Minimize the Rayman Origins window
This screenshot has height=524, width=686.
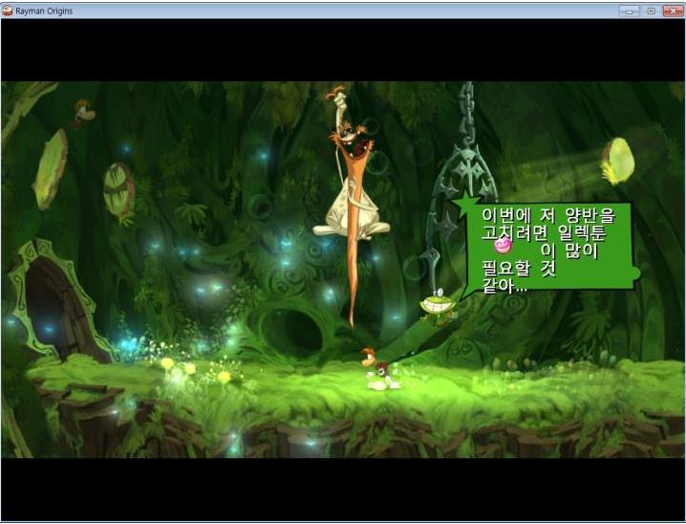(629, 11)
